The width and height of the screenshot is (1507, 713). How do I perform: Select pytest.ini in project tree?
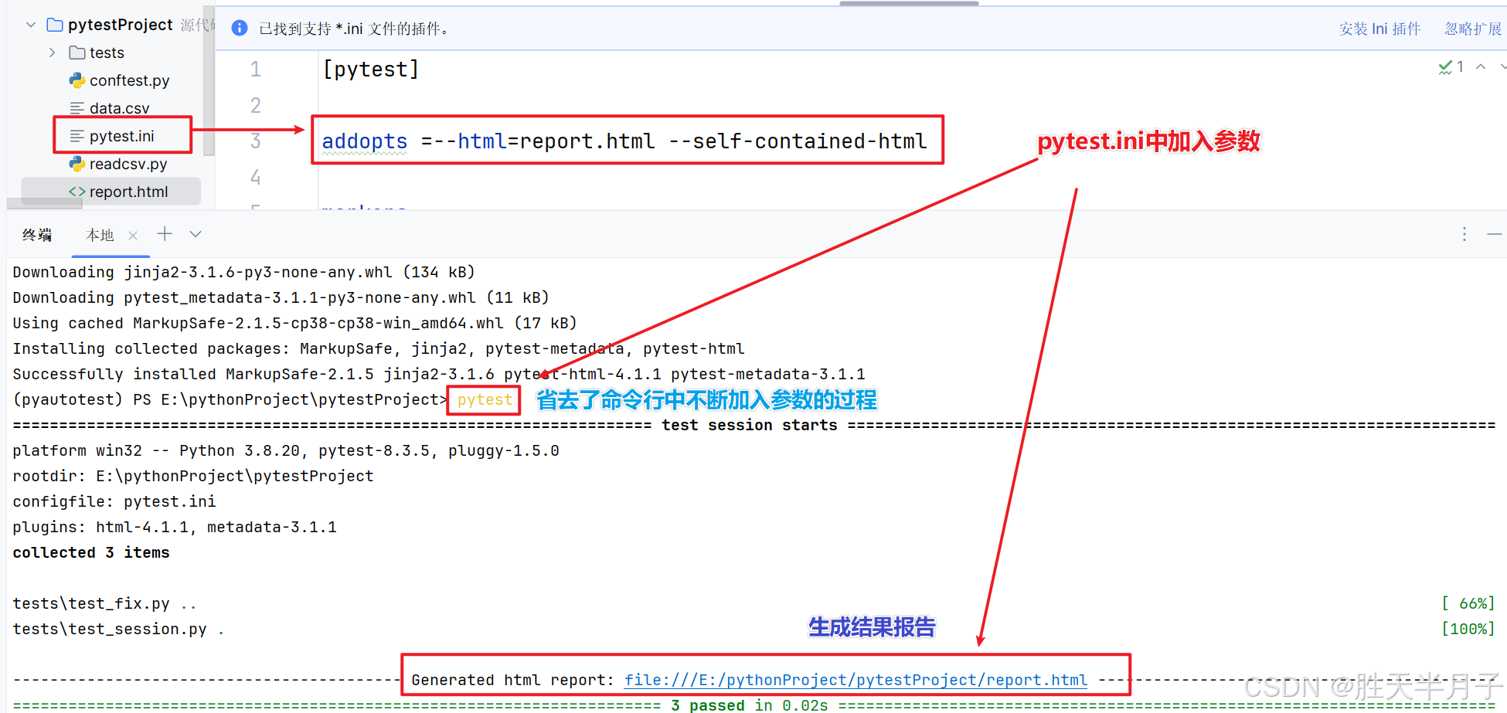coord(121,136)
